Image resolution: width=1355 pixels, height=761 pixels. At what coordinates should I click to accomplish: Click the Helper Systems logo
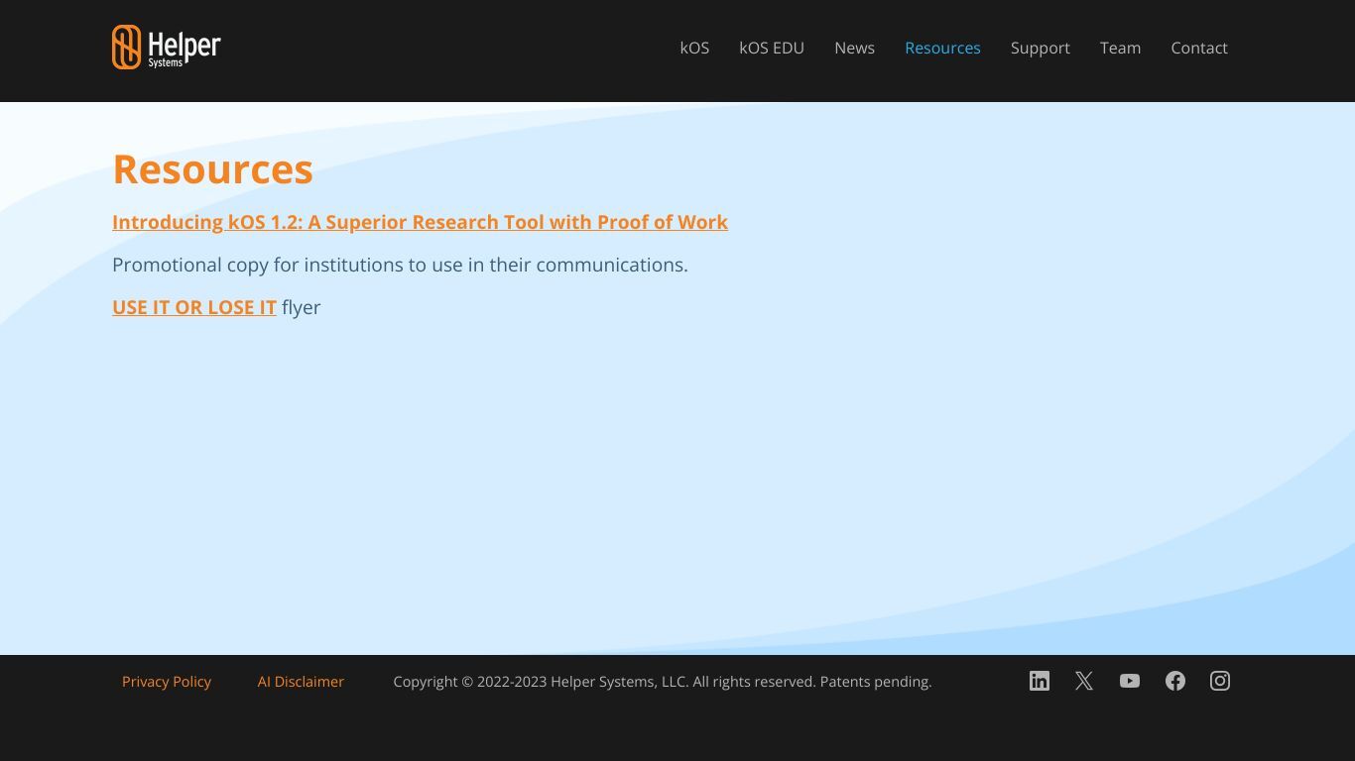click(167, 48)
